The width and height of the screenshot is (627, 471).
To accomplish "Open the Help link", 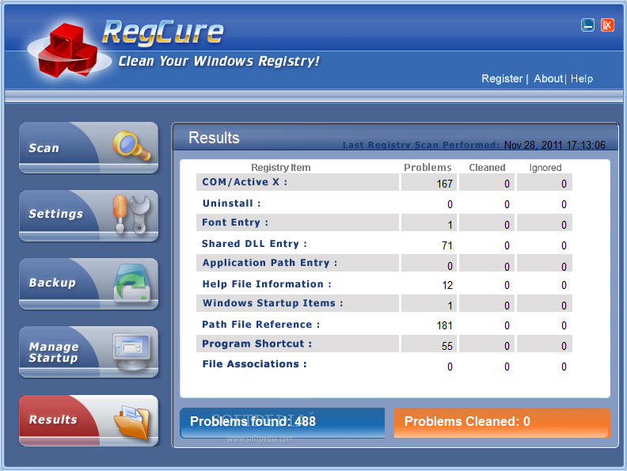I will tap(582, 78).
